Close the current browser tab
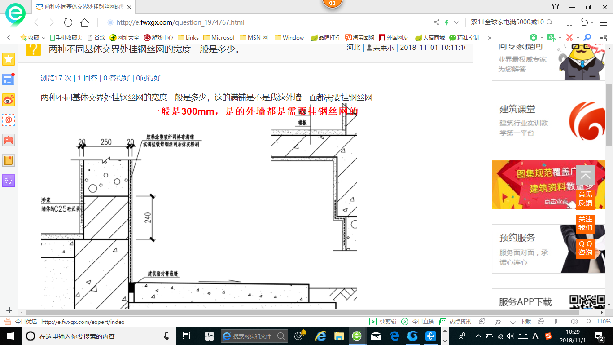Image resolution: width=613 pixels, height=345 pixels. pos(130,7)
